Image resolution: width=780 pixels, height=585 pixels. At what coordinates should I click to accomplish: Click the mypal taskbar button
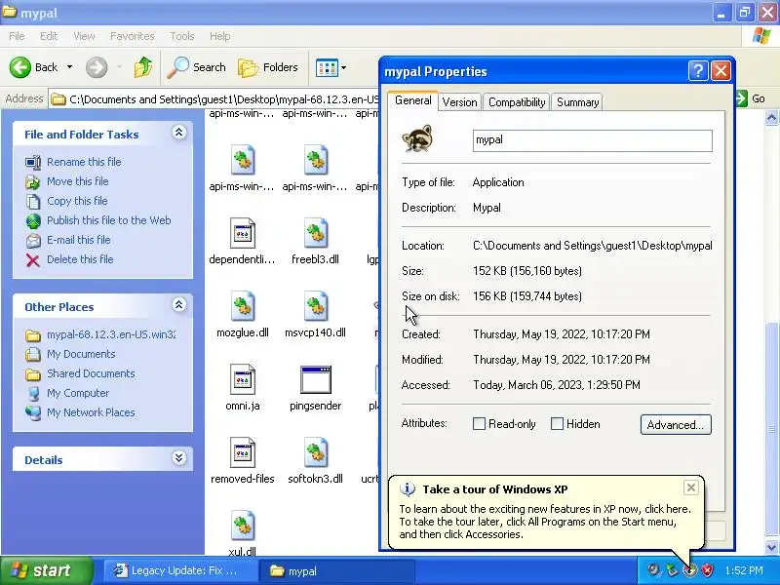(x=337, y=570)
